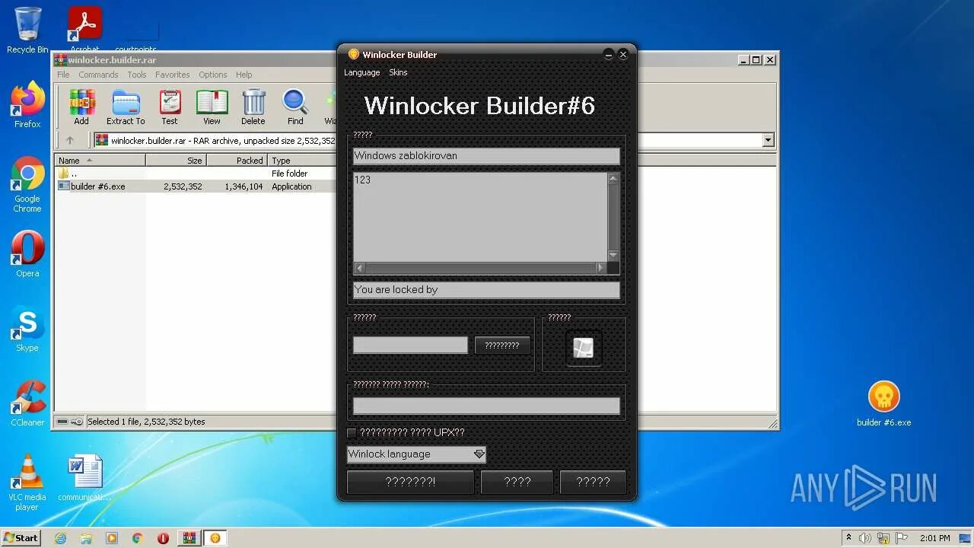Viewport: 974px width, 548px height.
Task: Sort by the Name column header in WinRAR
Action: [100, 161]
